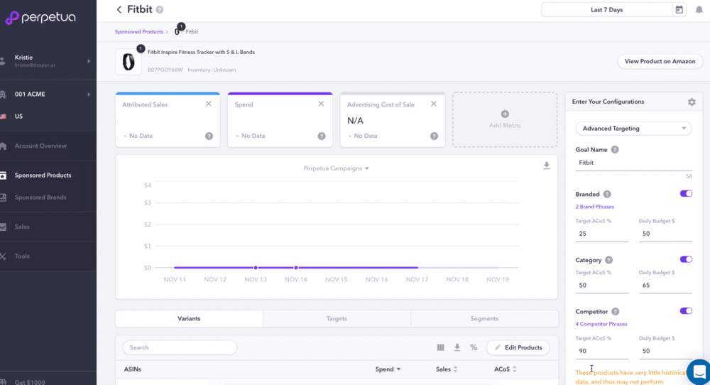Open the Sponsored Products breadcrumb link

click(x=138, y=32)
